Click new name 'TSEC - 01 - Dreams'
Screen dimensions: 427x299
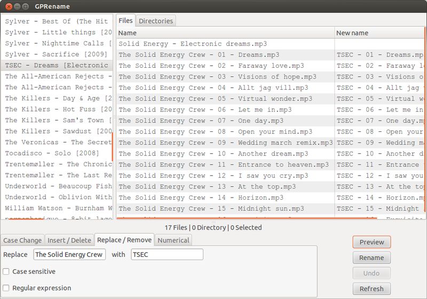[379, 55]
